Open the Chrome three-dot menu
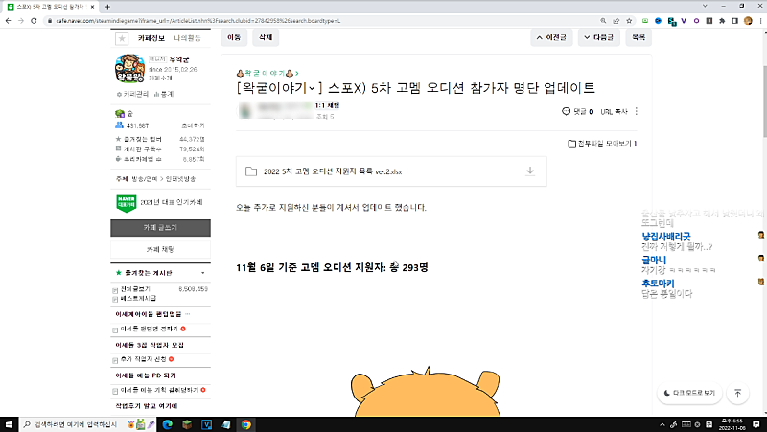 pos(760,21)
